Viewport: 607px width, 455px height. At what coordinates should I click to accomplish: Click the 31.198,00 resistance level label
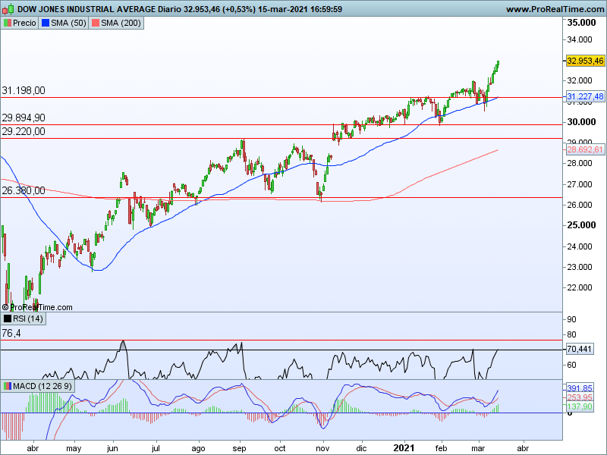click(x=24, y=90)
